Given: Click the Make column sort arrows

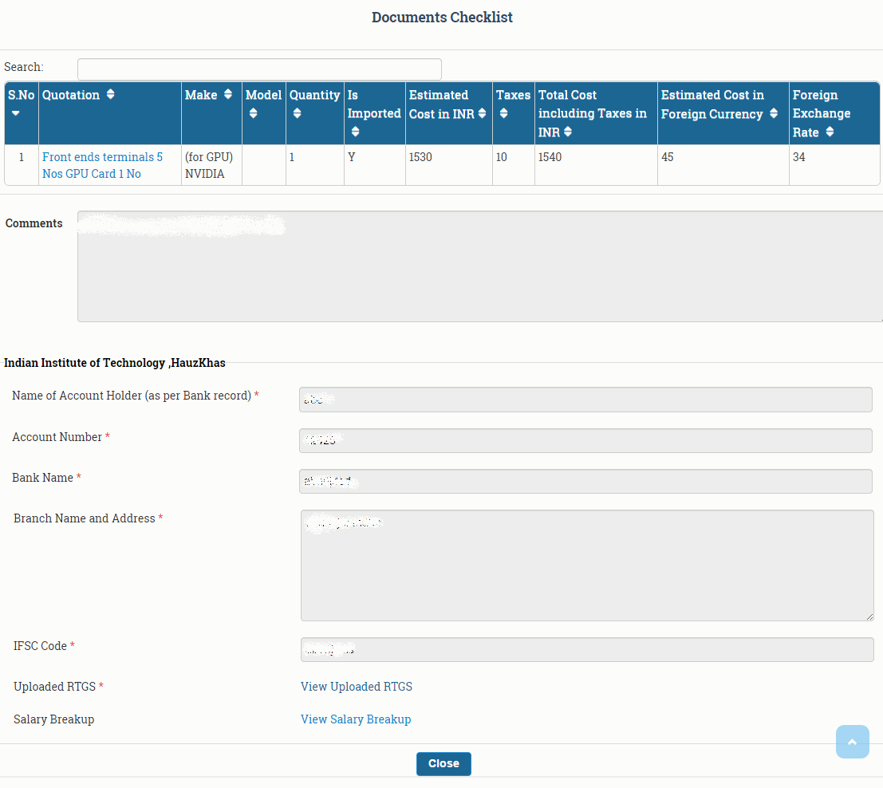Looking at the screenshot, I should [228, 95].
